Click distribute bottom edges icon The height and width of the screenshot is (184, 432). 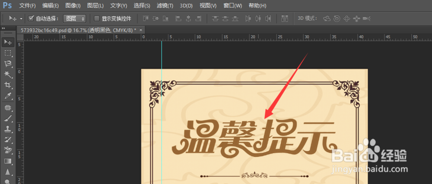pyautogui.click(x=235, y=19)
